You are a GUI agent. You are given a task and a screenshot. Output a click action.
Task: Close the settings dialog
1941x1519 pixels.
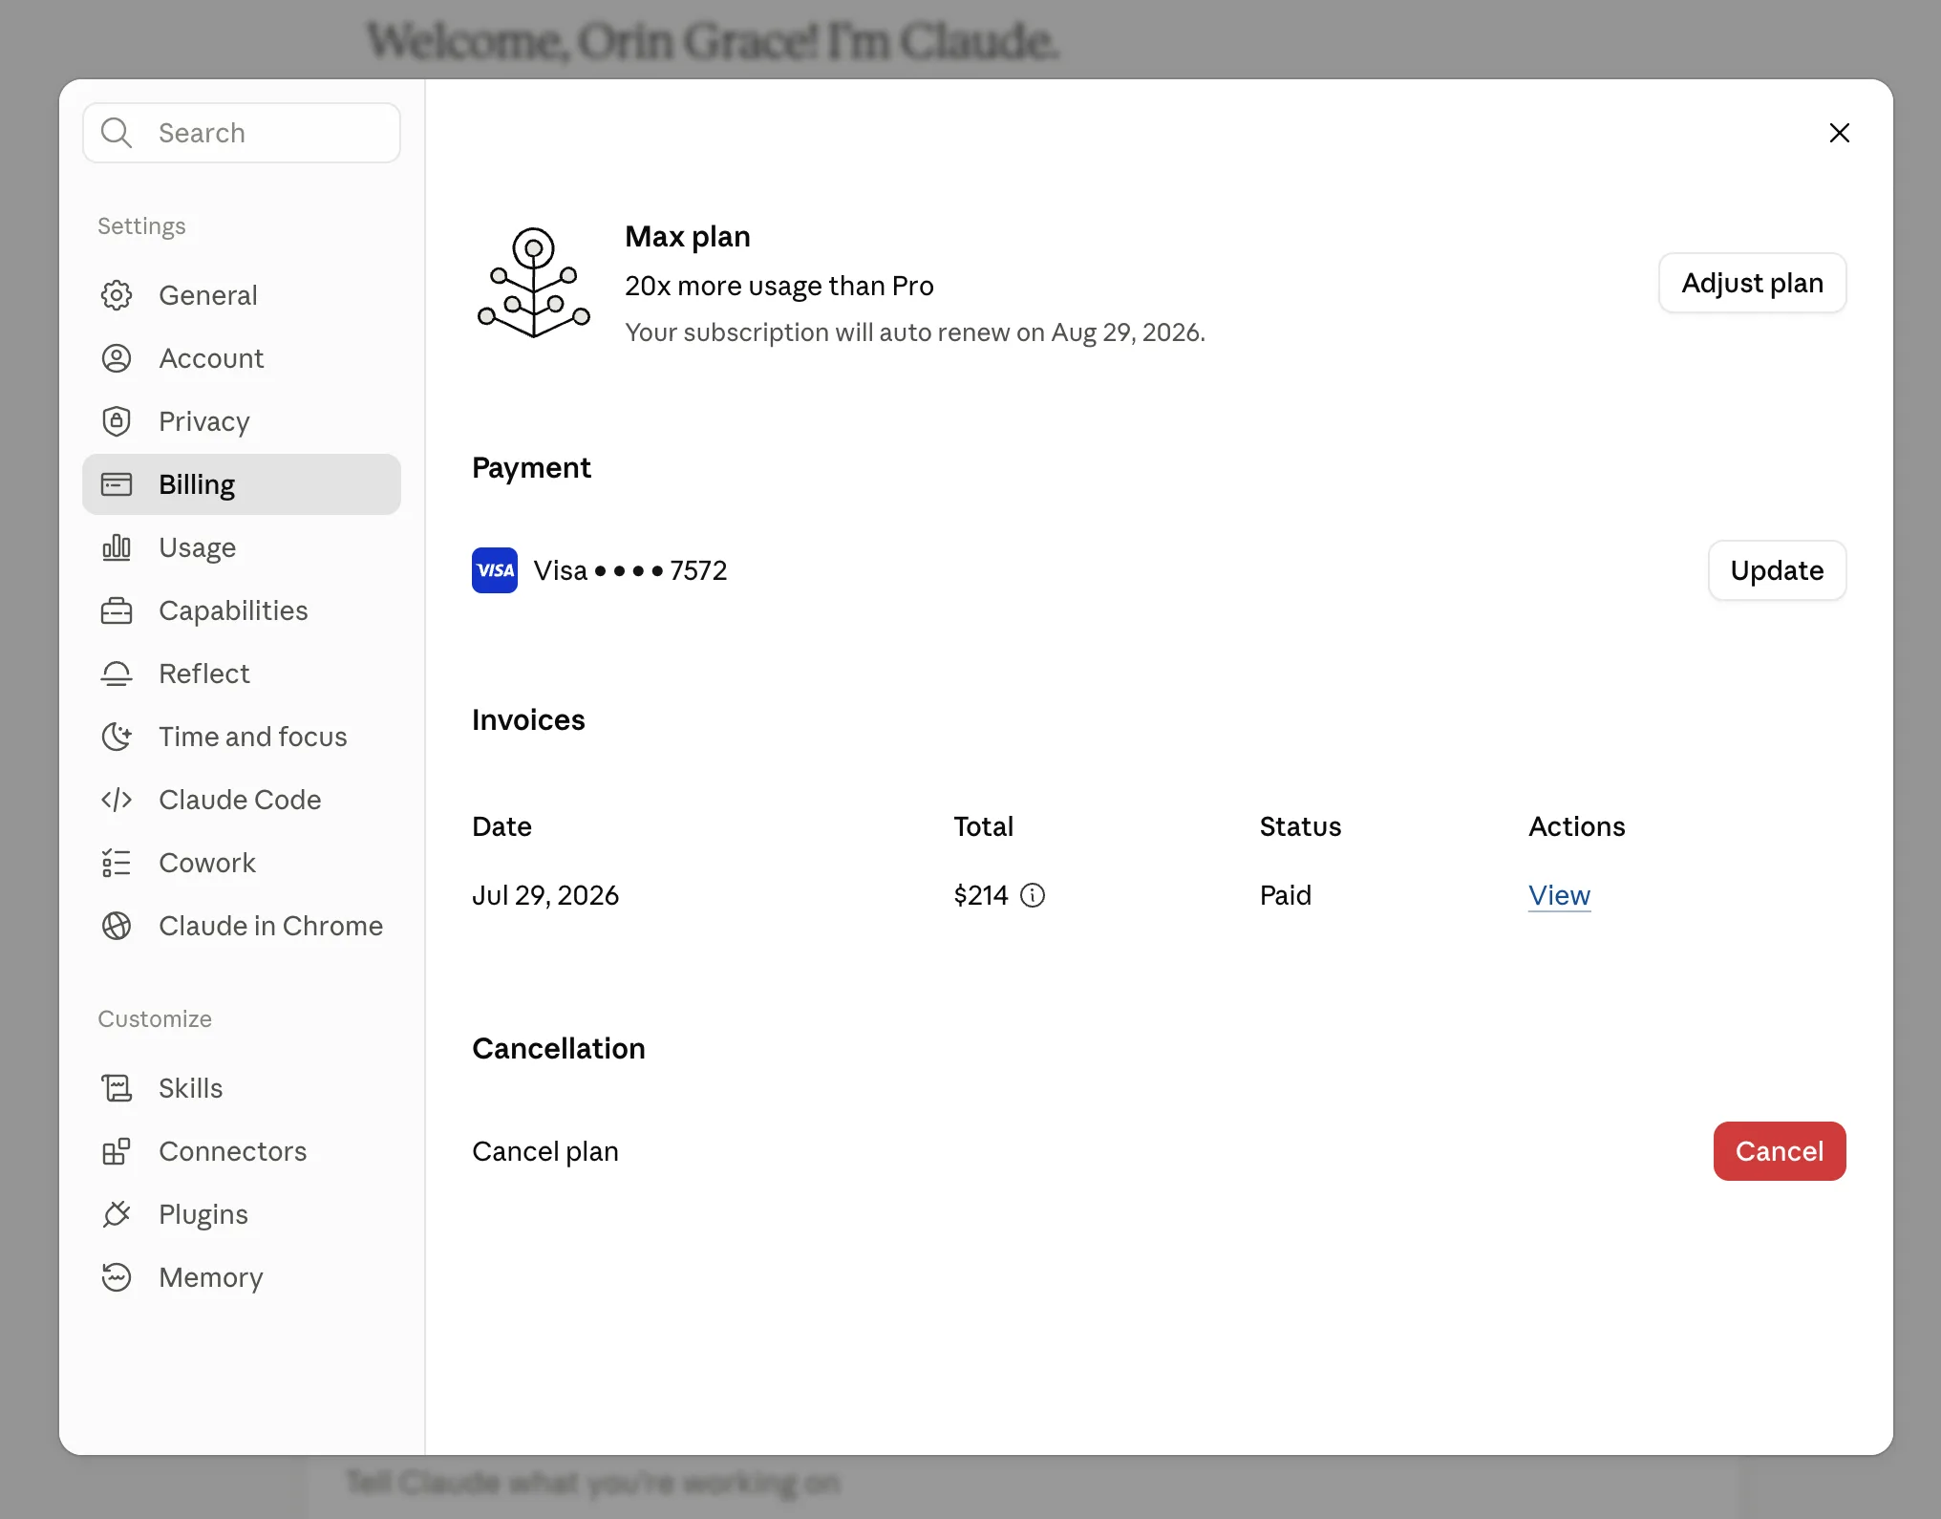coord(1840,133)
